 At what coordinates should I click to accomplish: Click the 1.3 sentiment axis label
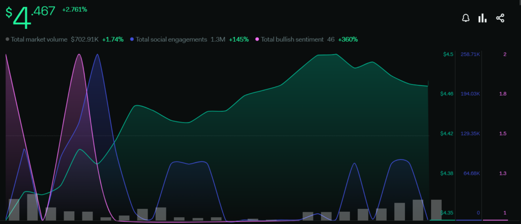(x=503, y=174)
